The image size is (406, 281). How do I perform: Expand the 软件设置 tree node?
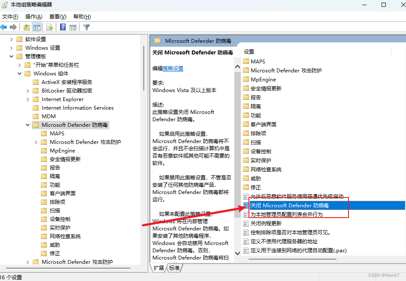click(x=11, y=39)
